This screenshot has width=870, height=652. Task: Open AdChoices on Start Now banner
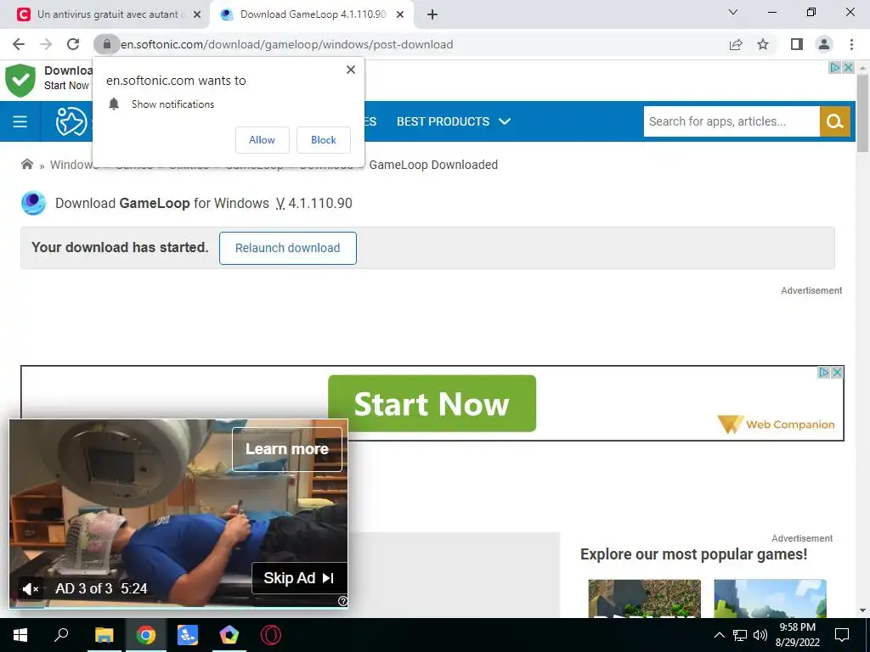click(824, 373)
